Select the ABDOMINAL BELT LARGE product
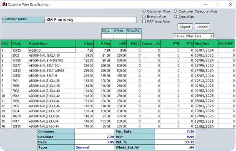Screen dimensions: 236x151 pos(52,71)
